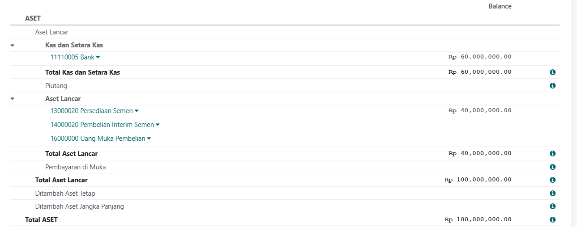Viewport: 577px width, 227px height.
Task: Click the 11110005 Bank account link
Action: [x=73, y=57]
